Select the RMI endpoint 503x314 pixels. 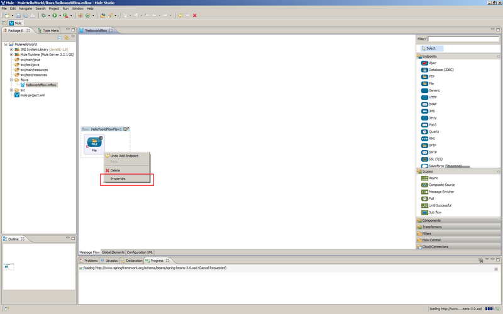pyautogui.click(x=428, y=139)
